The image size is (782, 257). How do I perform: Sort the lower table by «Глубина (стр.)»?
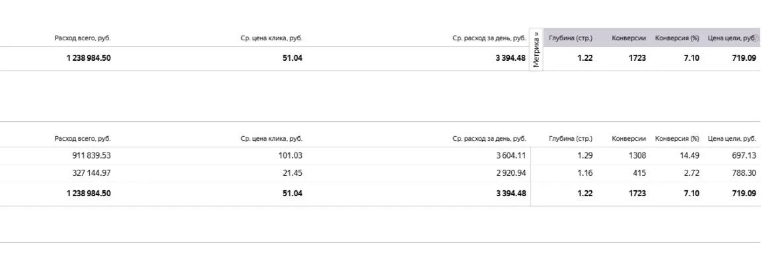[571, 138]
